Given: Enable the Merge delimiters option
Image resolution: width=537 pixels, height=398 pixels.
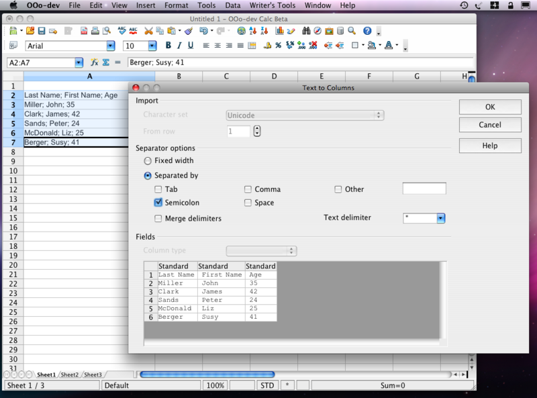Looking at the screenshot, I should 158,218.
